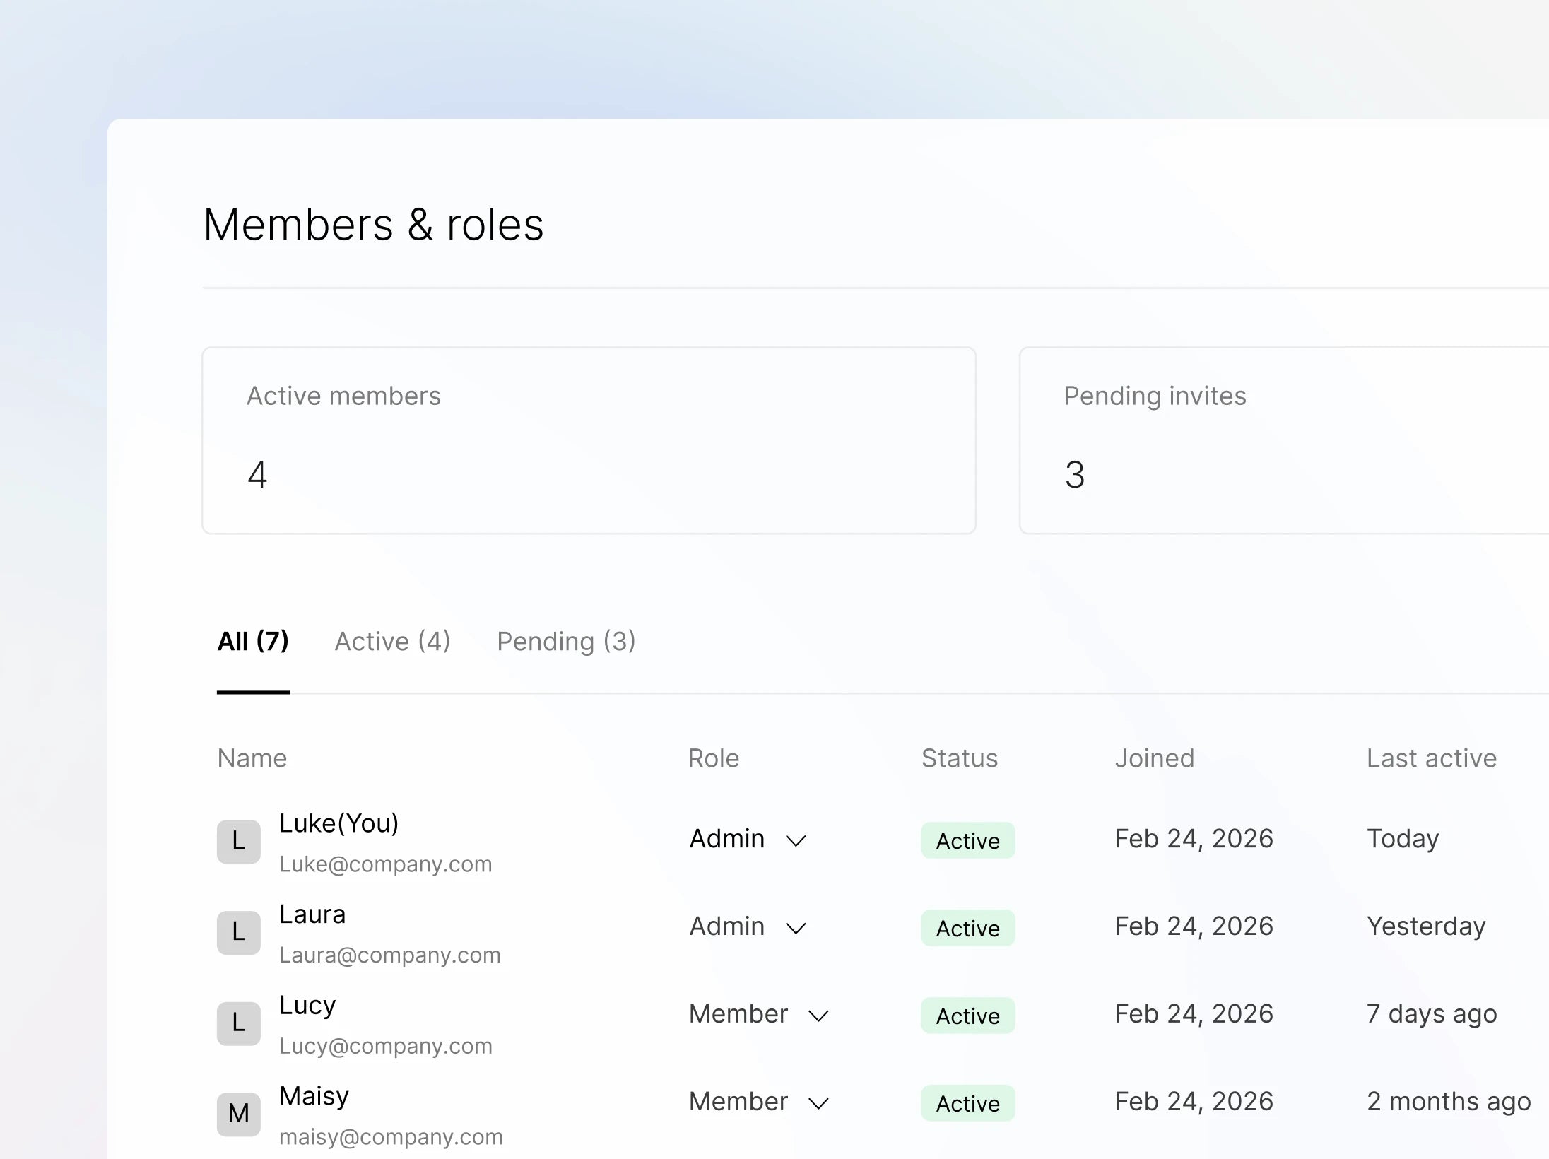Switch to the Pending (3) tab
Viewport: 1549px width, 1159px height.
pos(566,642)
